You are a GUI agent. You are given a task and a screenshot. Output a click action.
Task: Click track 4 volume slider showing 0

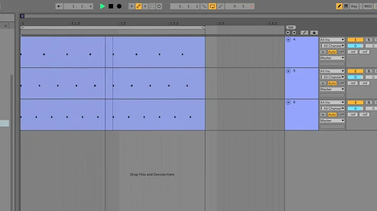point(356,46)
